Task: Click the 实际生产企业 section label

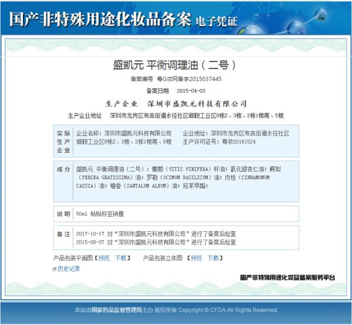Action: [63, 142]
